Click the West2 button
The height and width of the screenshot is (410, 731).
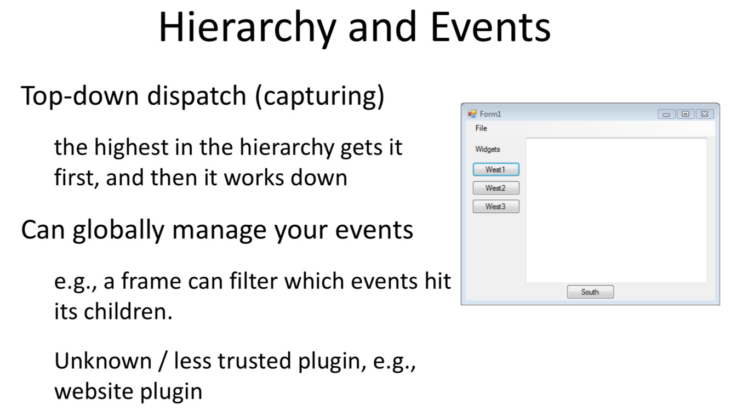[x=496, y=188]
